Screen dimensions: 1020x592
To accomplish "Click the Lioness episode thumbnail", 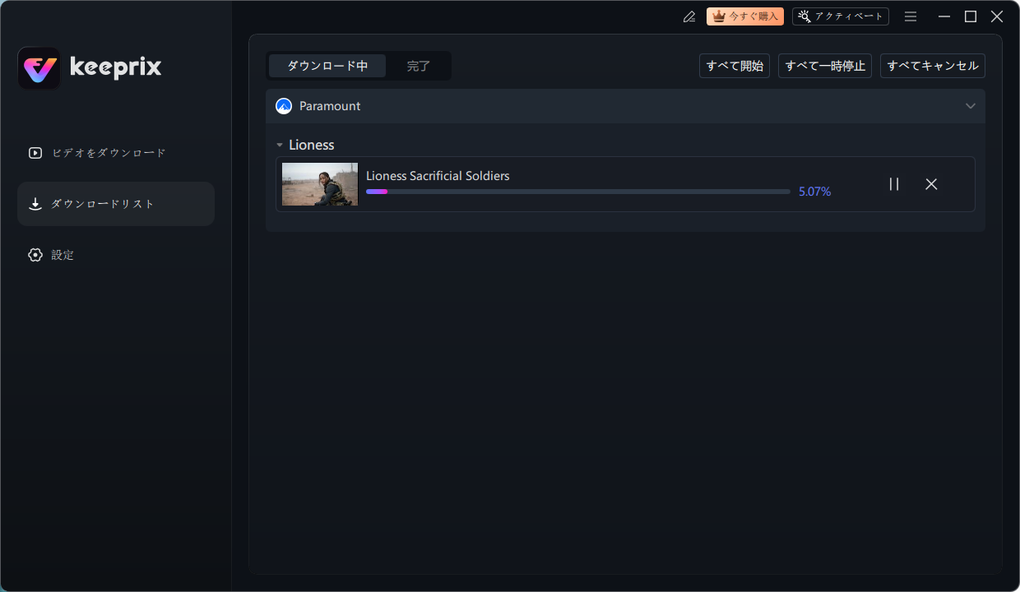I will pos(320,184).
